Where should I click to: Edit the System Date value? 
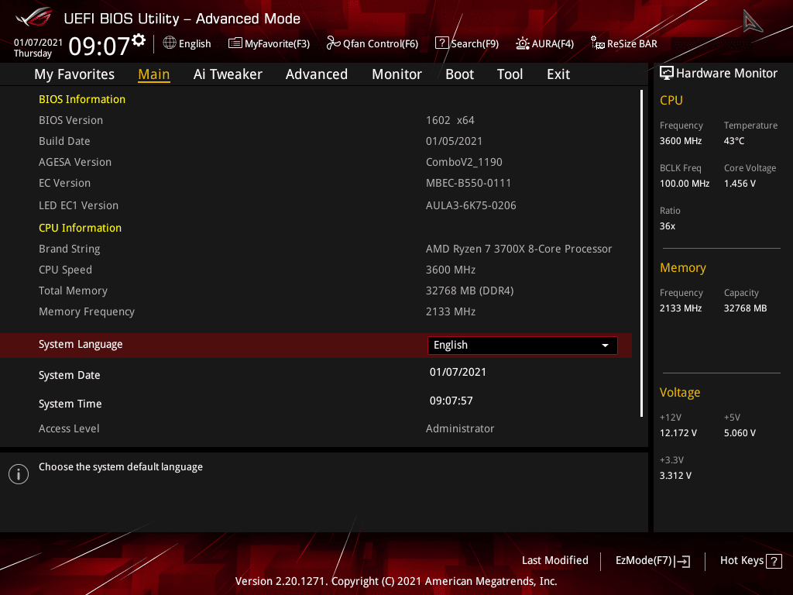coord(458,373)
